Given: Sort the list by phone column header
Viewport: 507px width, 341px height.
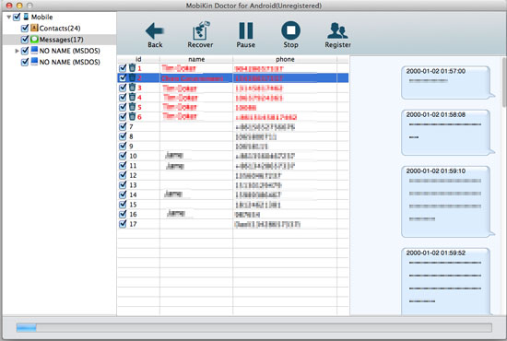Looking at the screenshot, I should tap(285, 59).
